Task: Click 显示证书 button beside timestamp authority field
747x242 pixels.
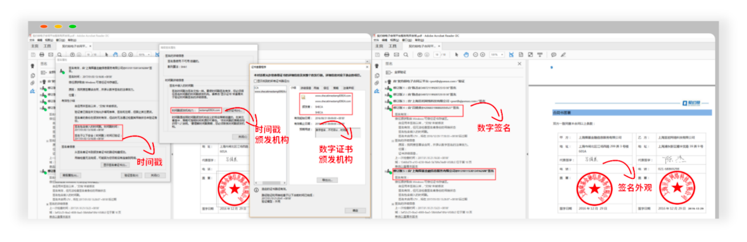Action: (234, 111)
